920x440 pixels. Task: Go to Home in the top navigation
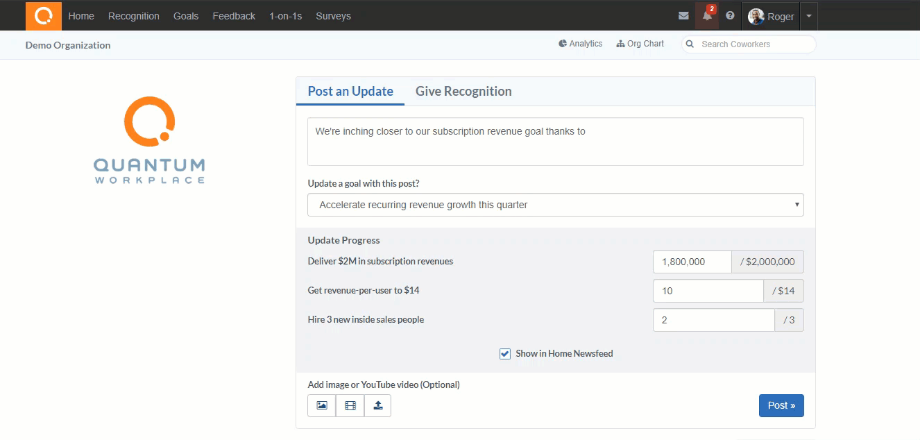coord(81,16)
